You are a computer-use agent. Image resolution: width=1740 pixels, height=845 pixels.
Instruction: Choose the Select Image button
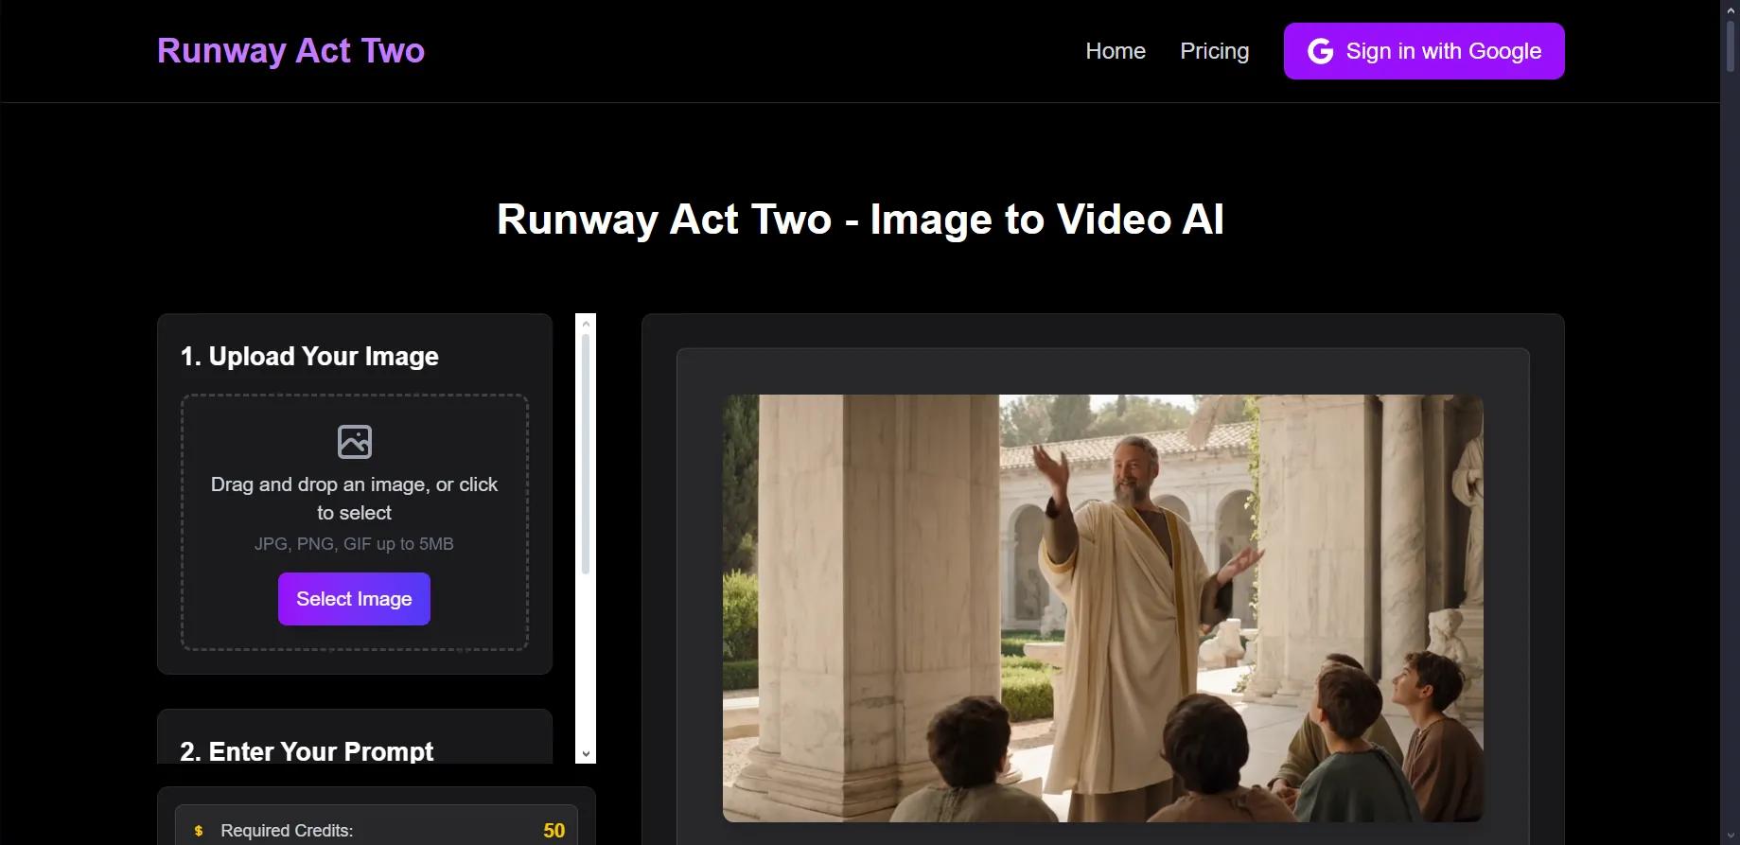354,599
